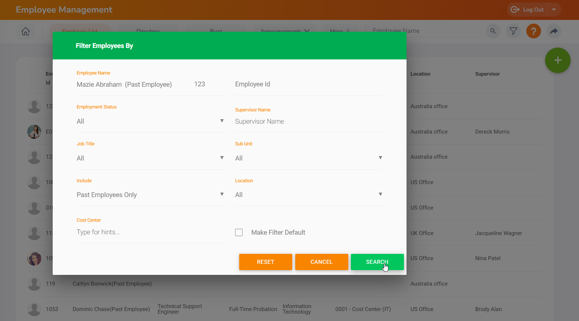Screen dimensions: 579x321
Task: Click supervisor Nina Patel cell
Action: click(488, 258)
